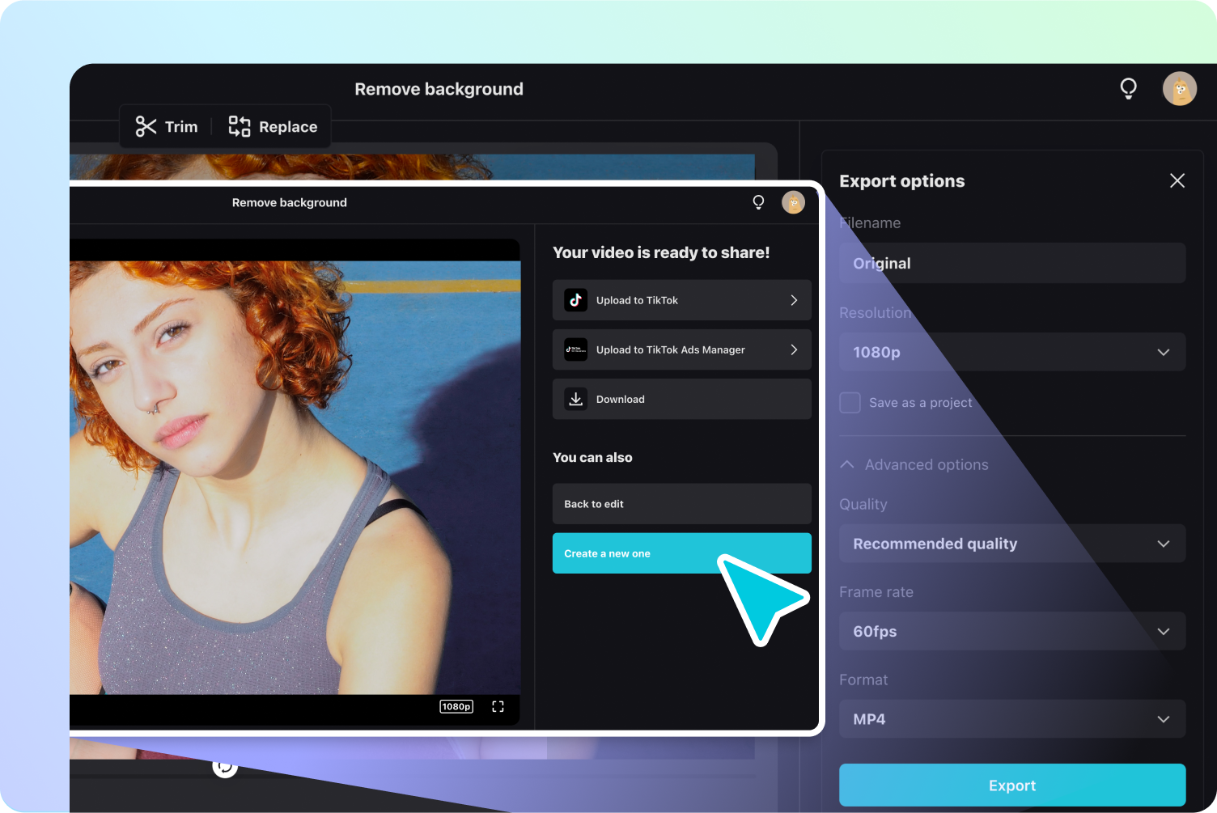Viewport: 1217px width, 813px height.
Task: Click the Replace tool
Action: click(273, 126)
